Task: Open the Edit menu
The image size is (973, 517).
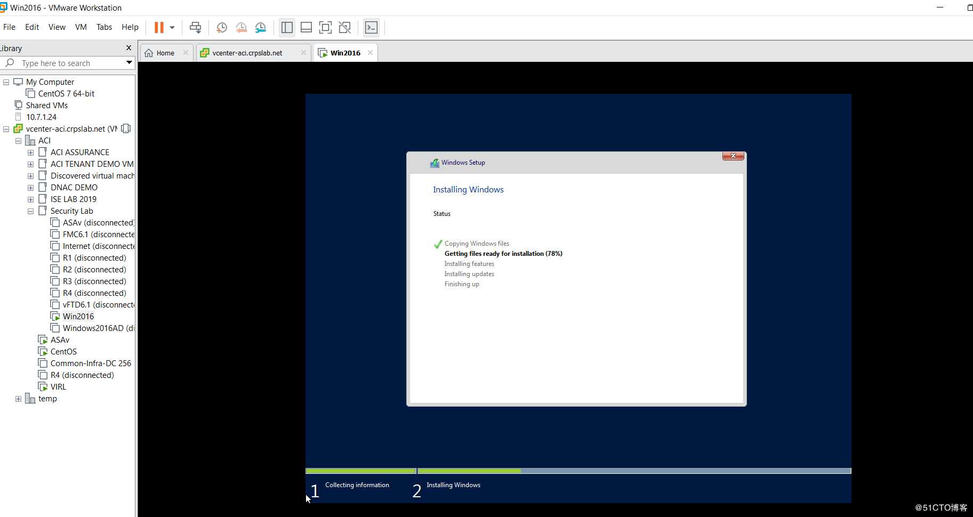Action: [32, 27]
